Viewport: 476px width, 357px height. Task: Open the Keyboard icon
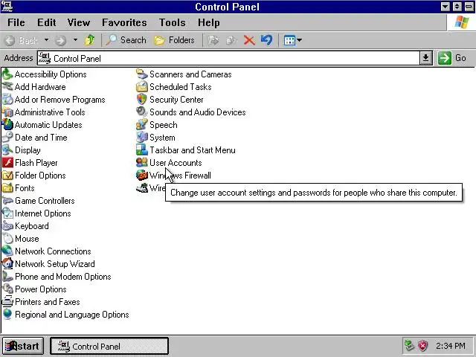(7, 226)
